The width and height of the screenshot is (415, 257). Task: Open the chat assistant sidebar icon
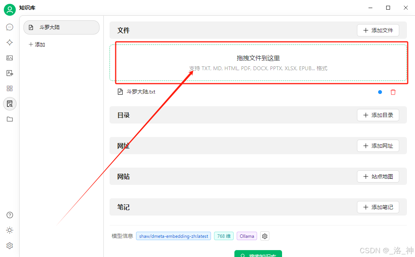click(x=10, y=27)
